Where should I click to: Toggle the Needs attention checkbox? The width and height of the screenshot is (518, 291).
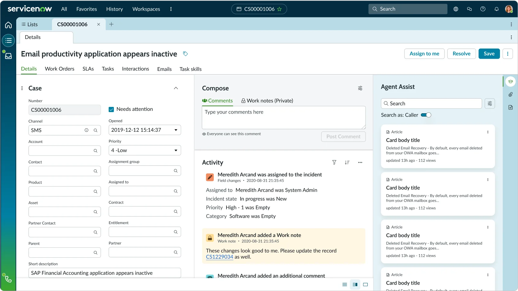tap(111, 109)
